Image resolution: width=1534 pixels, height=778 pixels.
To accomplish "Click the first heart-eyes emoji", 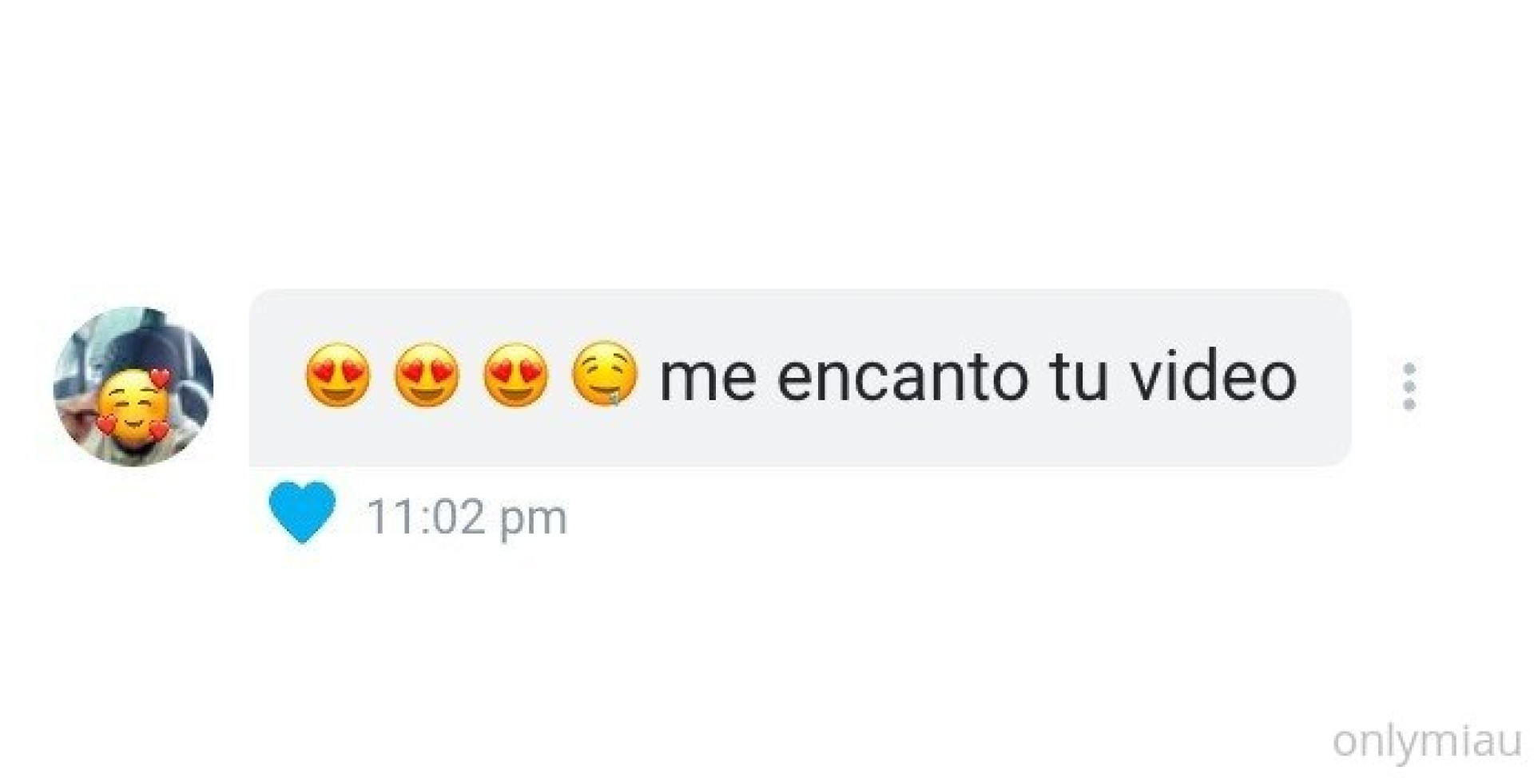I will [x=338, y=375].
